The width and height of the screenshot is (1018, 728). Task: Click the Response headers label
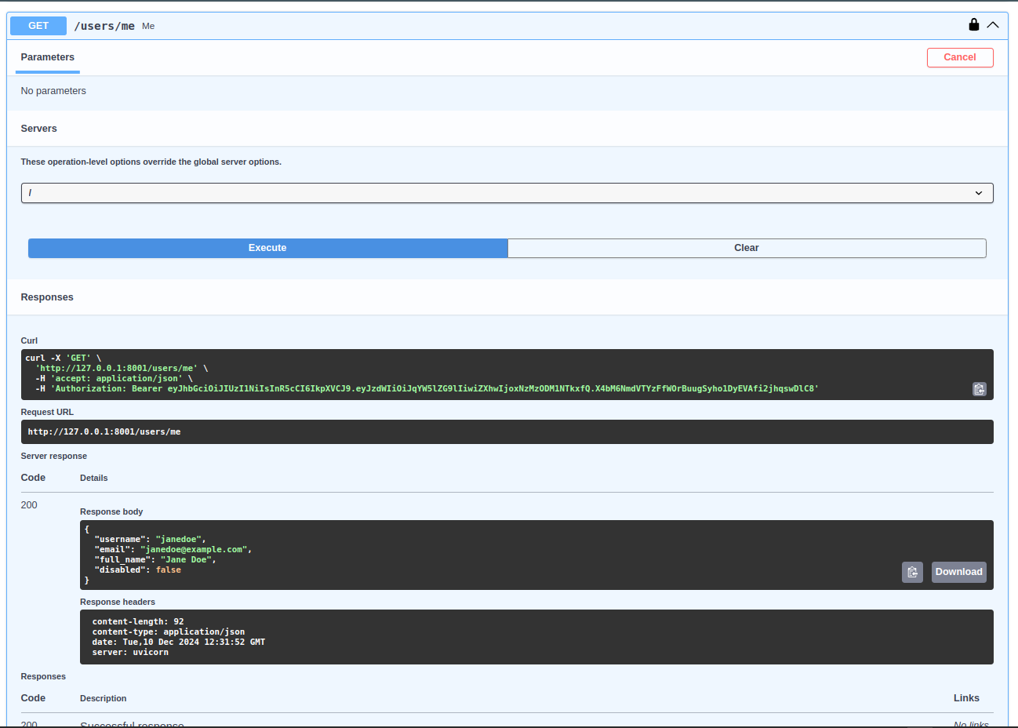(118, 602)
